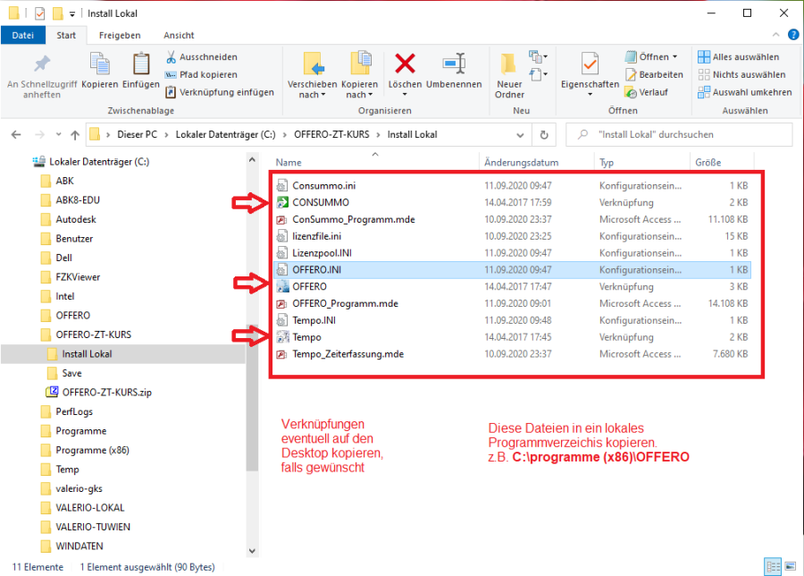Open Eigenschaften (properties) icon

point(590,64)
